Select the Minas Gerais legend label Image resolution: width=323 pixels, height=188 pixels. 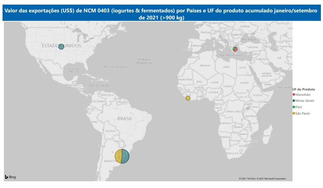click(x=305, y=101)
